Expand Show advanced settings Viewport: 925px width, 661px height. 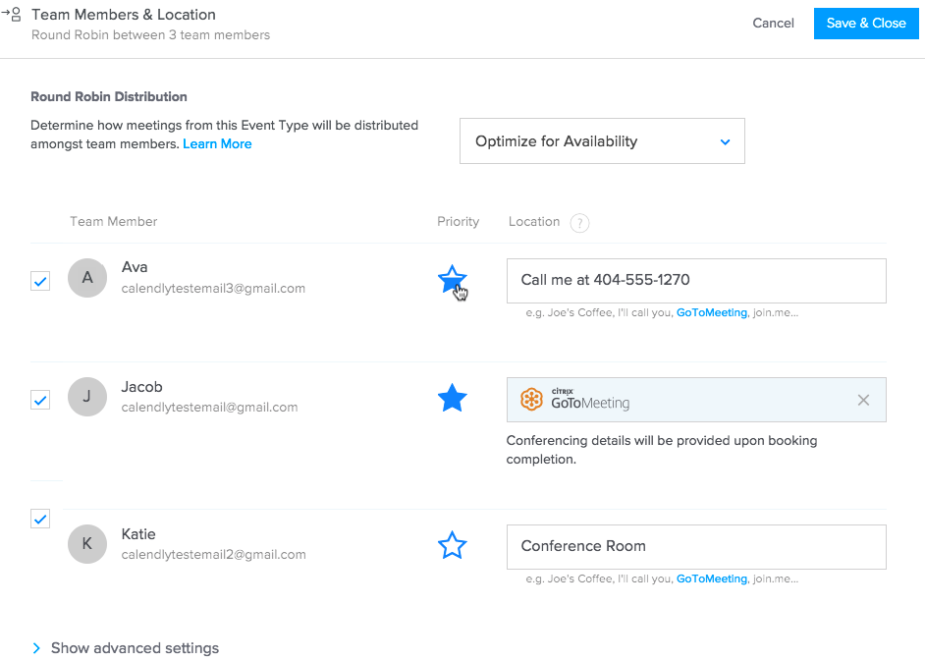click(x=125, y=648)
